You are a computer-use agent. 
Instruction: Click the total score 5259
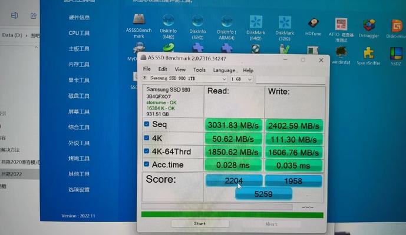[263, 194]
